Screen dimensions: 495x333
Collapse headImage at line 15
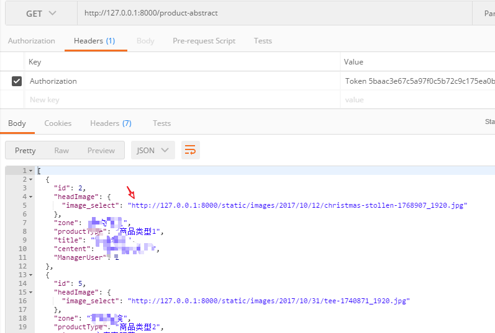coord(30,292)
